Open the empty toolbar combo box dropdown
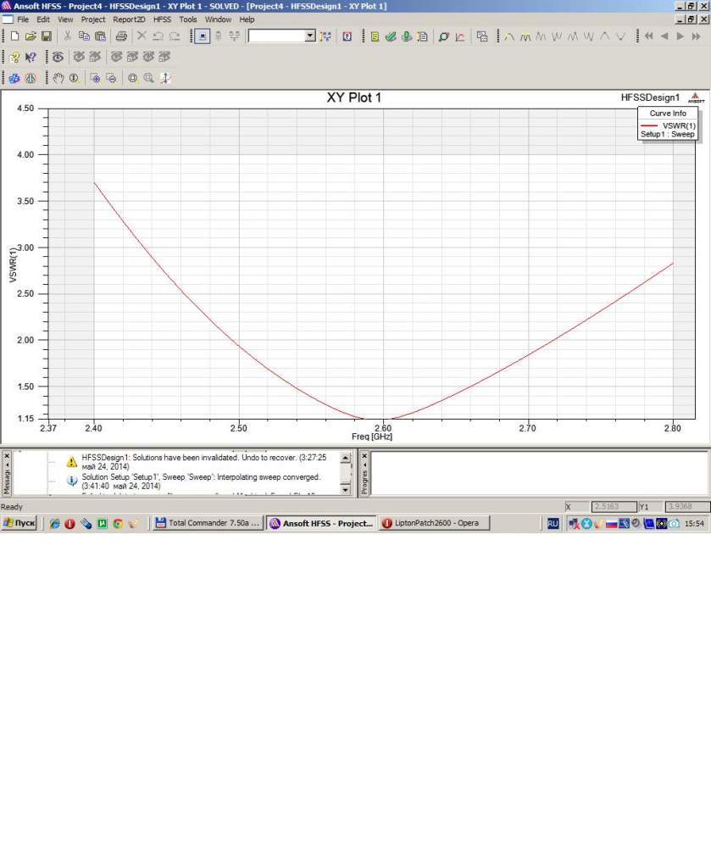 tap(310, 36)
